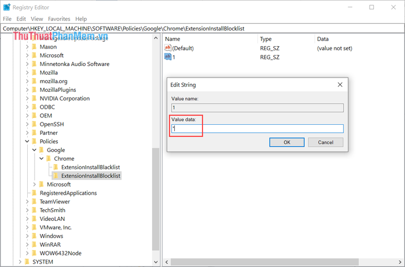Select the OEM folder icon
Screen dimensions: 405x267
[34, 116]
